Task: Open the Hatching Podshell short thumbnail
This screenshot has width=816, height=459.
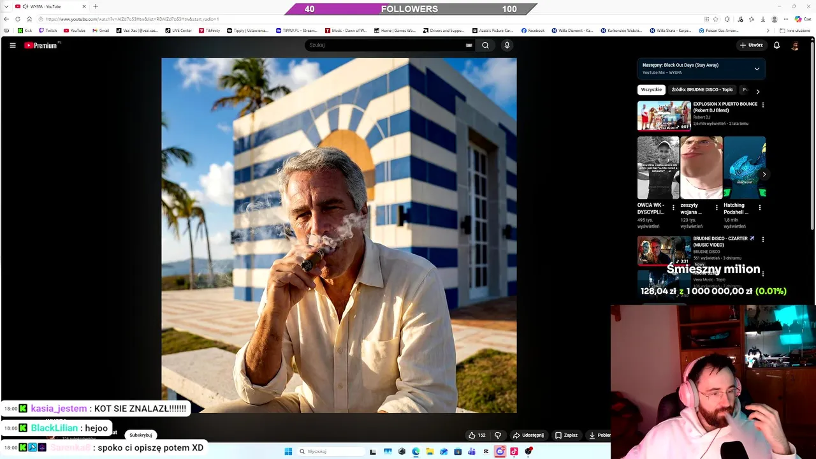Action: point(745,168)
